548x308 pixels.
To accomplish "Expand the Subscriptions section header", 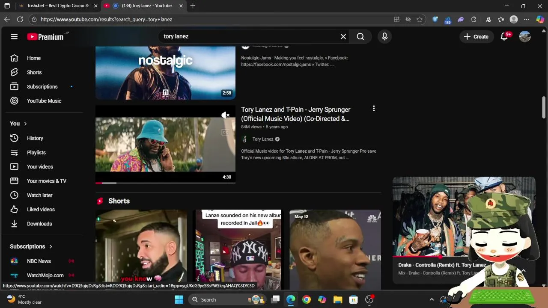I will pos(31,246).
